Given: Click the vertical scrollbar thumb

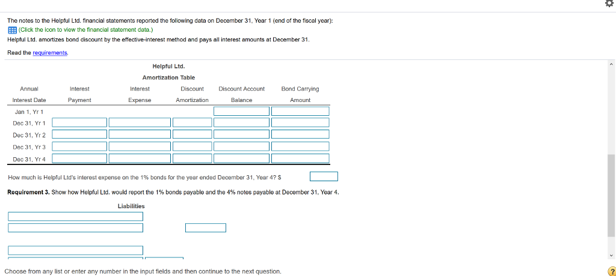Looking at the screenshot, I should click(x=611, y=195).
